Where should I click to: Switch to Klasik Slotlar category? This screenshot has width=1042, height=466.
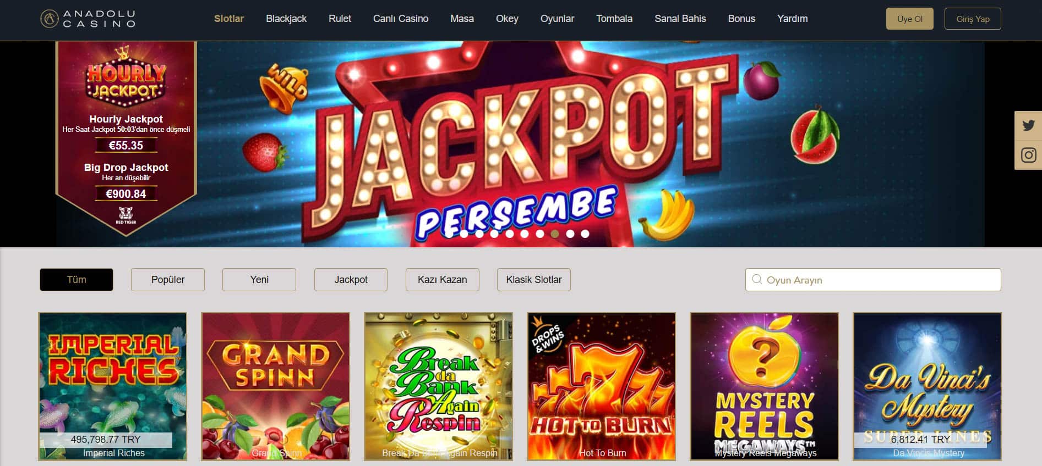[x=534, y=280]
